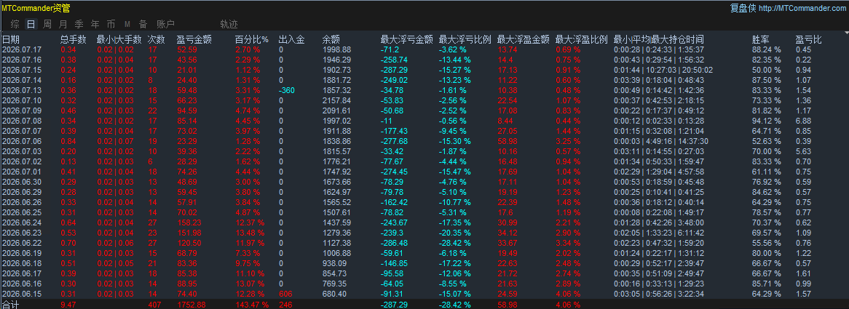849x309 pixels.
Task: Switch to the 月 monthly tab
Action: (63, 24)
